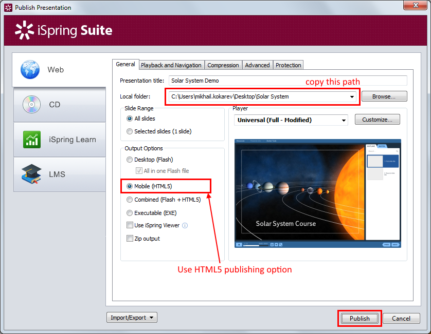Click the Publish Presentation title bar icon
This screenshot has width=431, height=334.
(8, 8)
